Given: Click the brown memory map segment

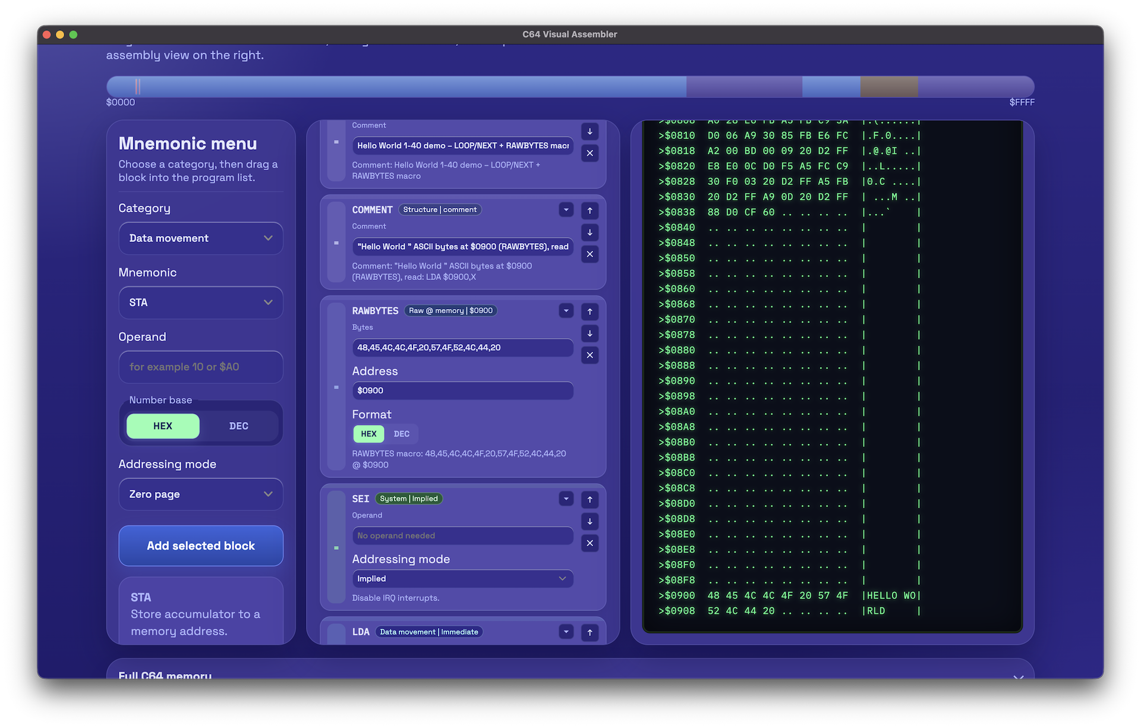Looking at the screenshot, I should click(889, 87).
